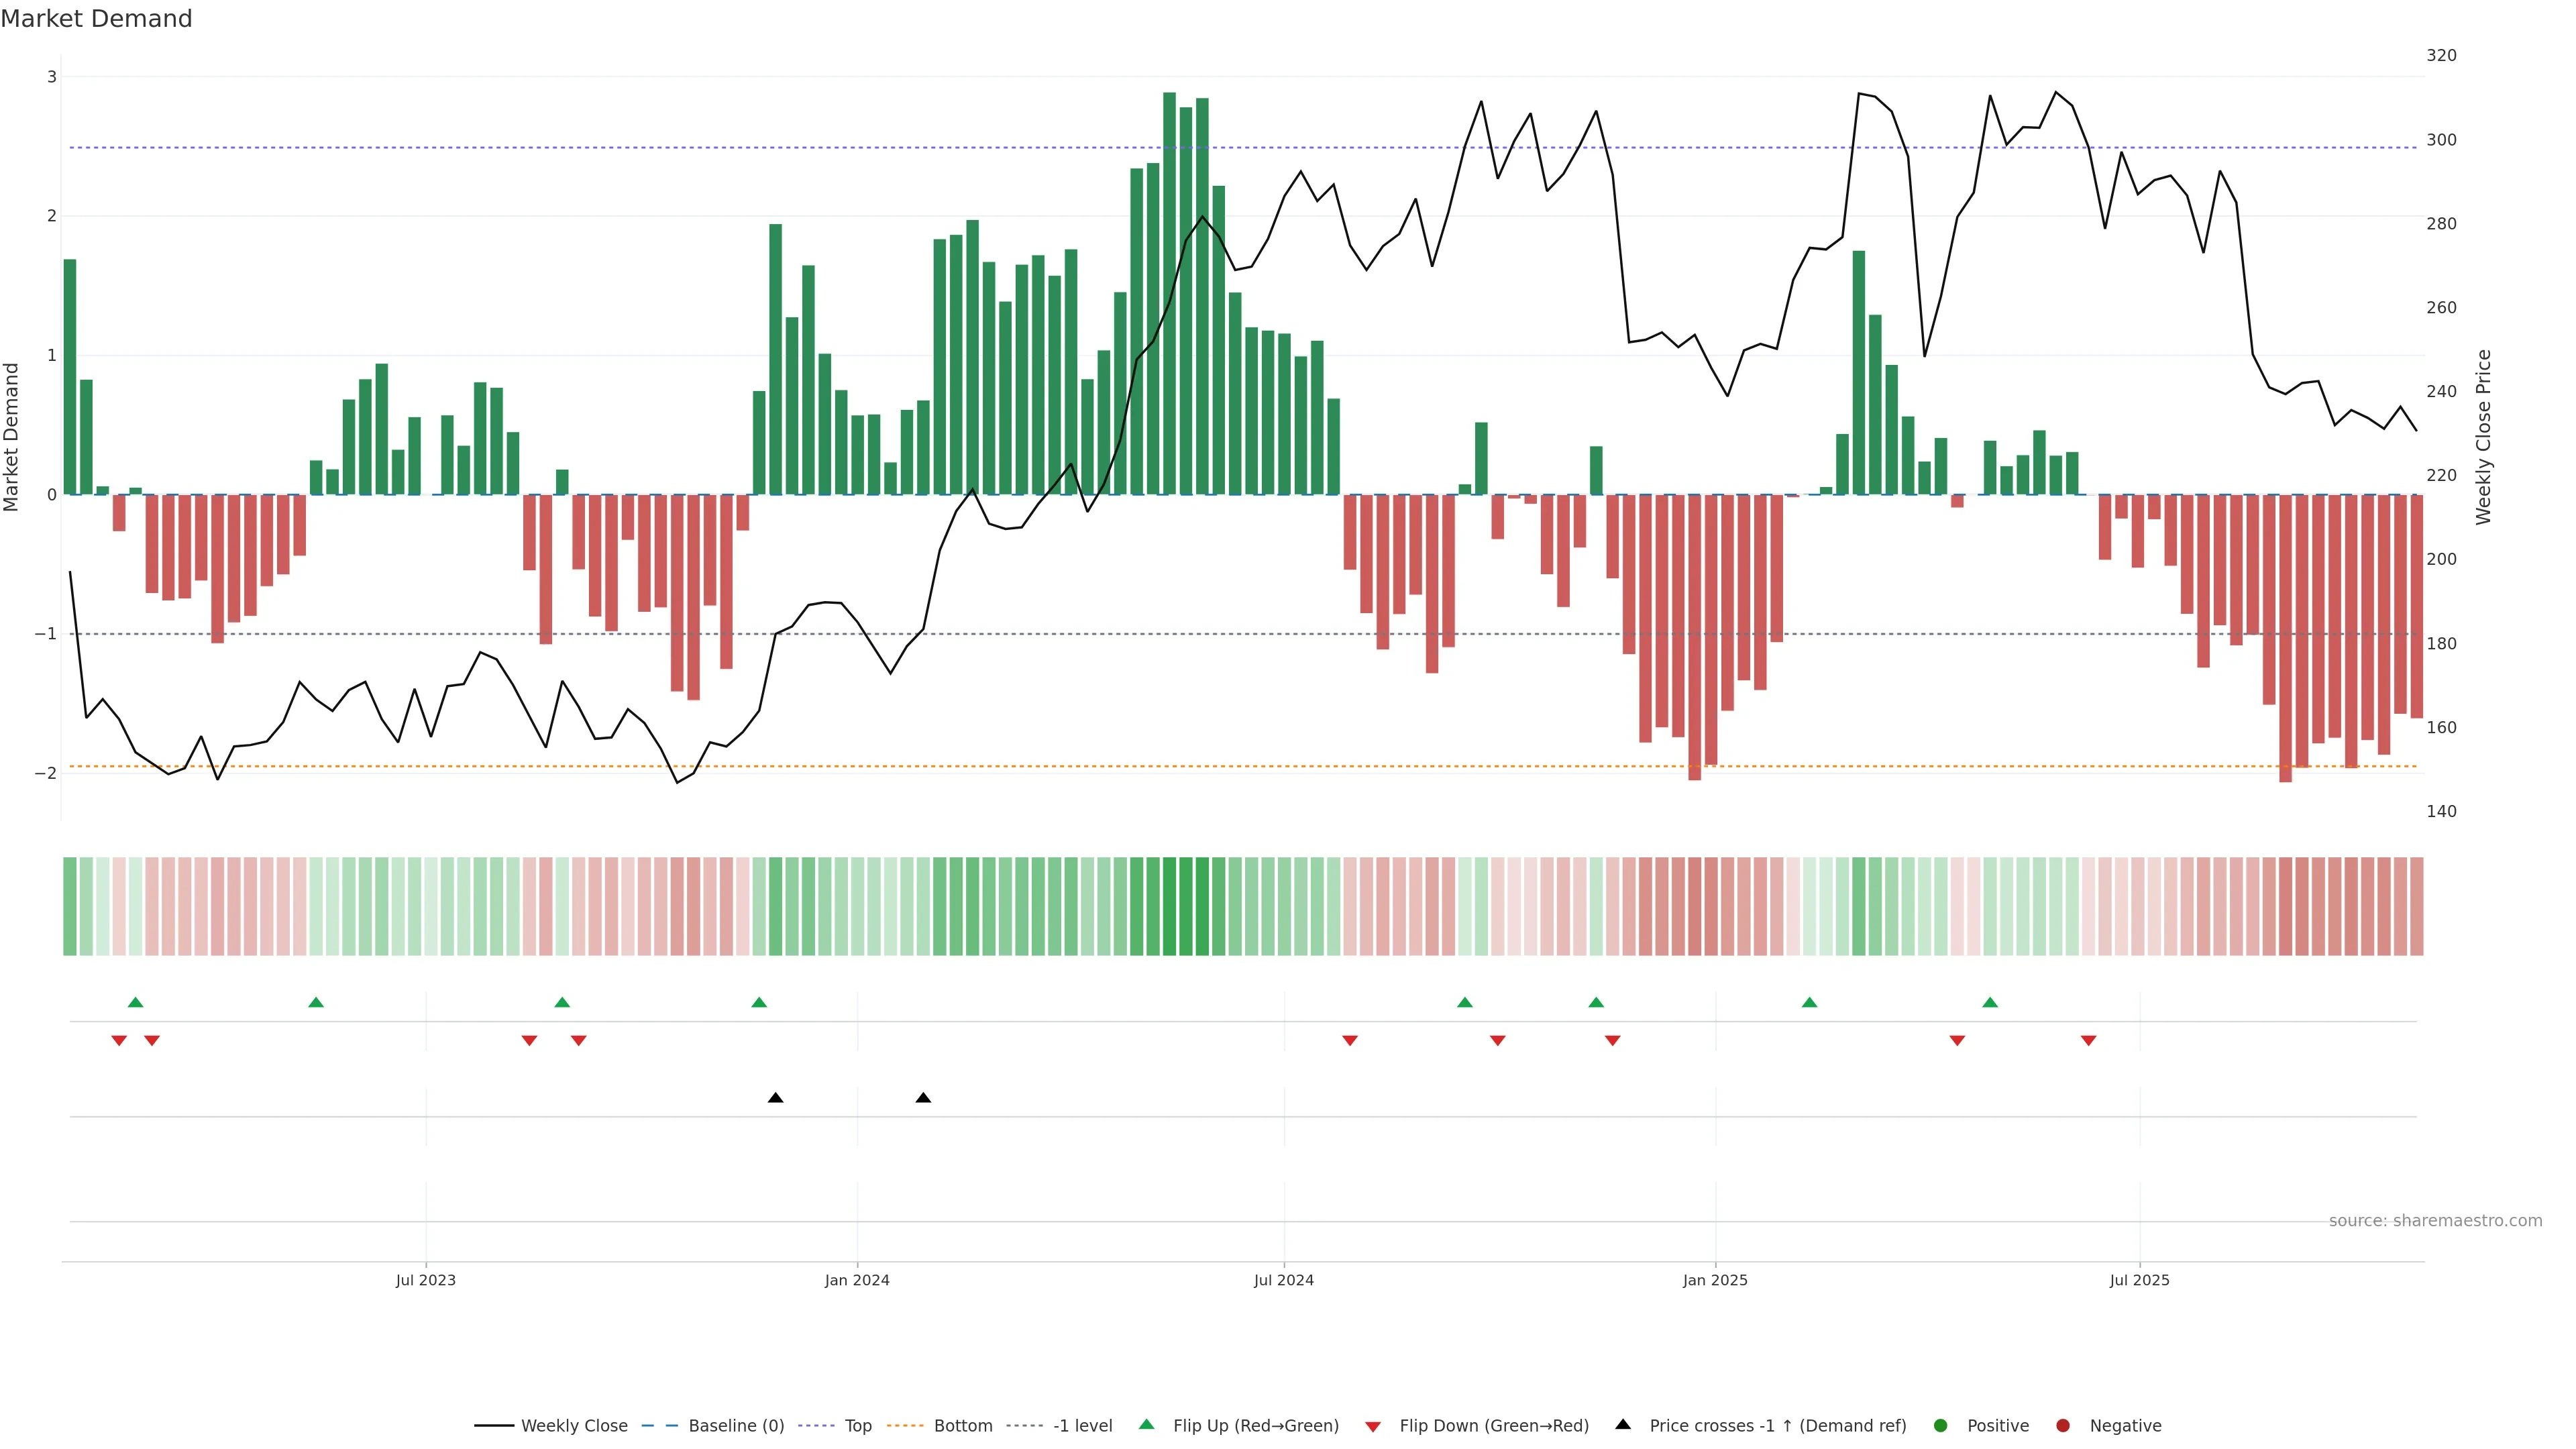Hide the Top dotted line legend item
The image size is (2576, 1449).
857,1425
